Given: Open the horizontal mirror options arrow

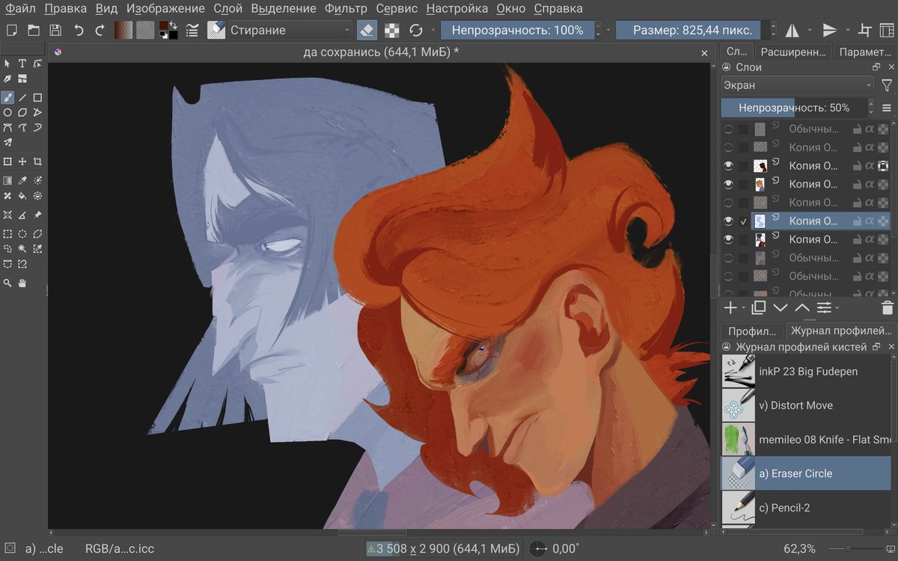Looking at the screenshot, I should pos(810,31).
